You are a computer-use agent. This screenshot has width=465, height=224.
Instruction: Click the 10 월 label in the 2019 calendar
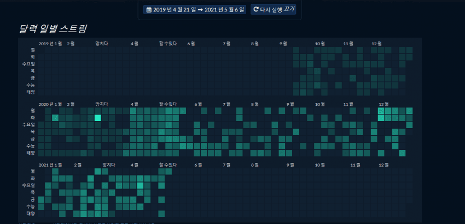(x=320, y=44)
